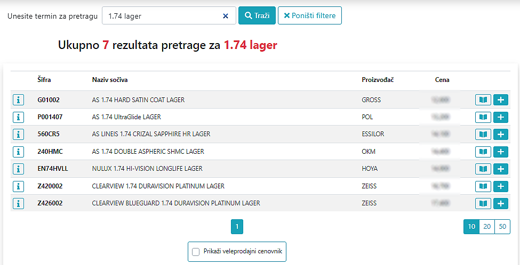Screen dimensions: 520x265
Task: Enable Prikaži veleprodajni cenovnik checkbox
Action: (x=196, y=252)
